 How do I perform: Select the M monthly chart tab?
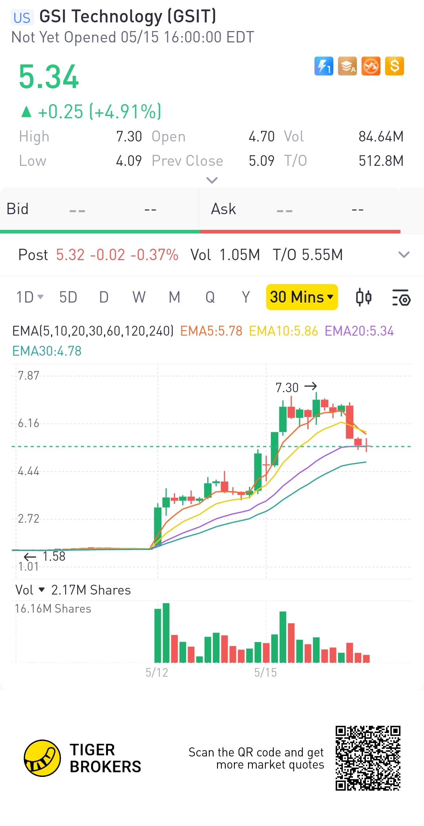pyautogui.click(x=174, y=297)
